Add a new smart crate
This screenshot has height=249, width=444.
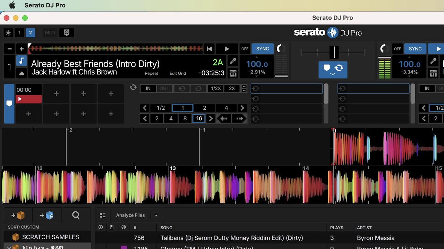47,216
